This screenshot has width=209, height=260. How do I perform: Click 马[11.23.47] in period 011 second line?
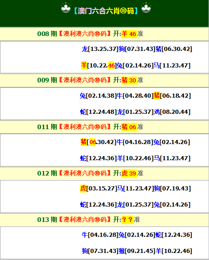[172, 158]
